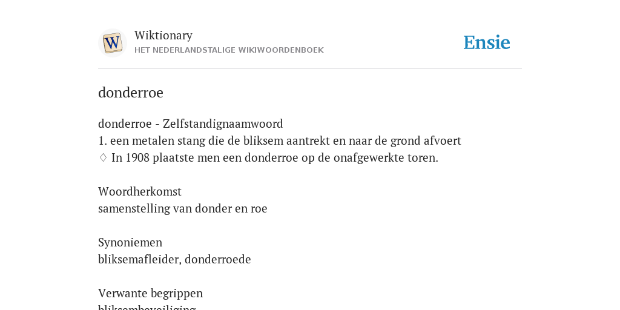Image resolution: width=620 pixels, height=310 pixels.
Task: Click the synonym bliksemafleider
Action: (x=140, y=259)
